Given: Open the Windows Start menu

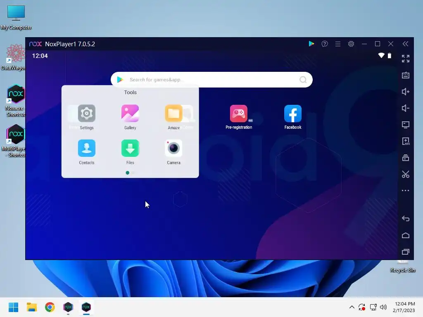Looking at the screenshot, I should [13, 307].
